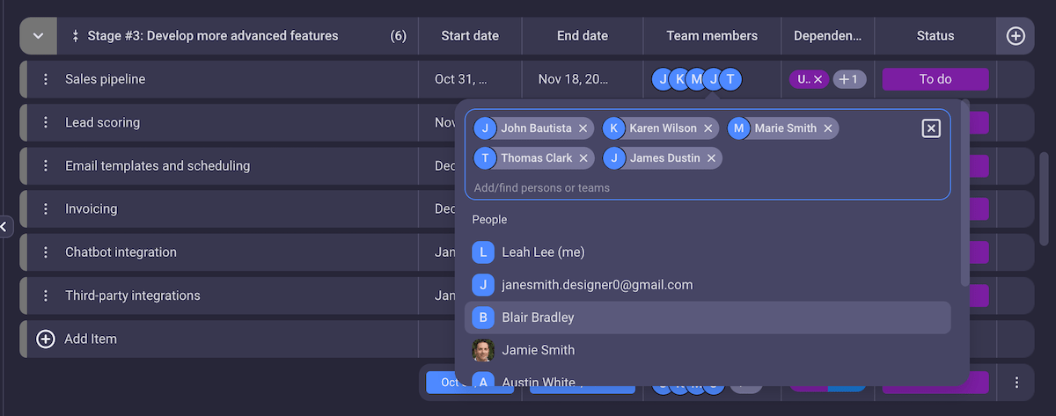Close the team member picker popup
This screenshot has height=416, width=1056.
pyautogui.click(x=931, y=128)
